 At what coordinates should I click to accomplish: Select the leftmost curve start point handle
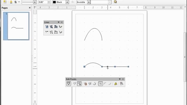tap(84, 67)
